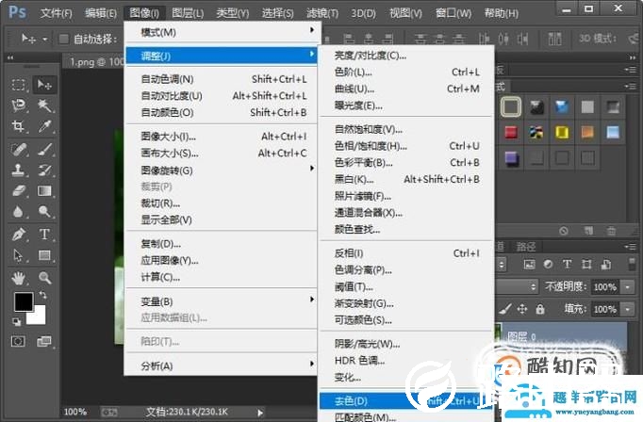This screenshot has width=643, height=422.
Task: Switch to the 路径 panel tab
Action: click(526, 247)
